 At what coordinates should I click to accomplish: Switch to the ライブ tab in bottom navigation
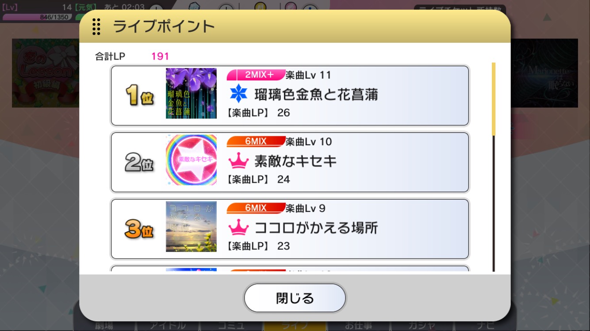[295, 325]
